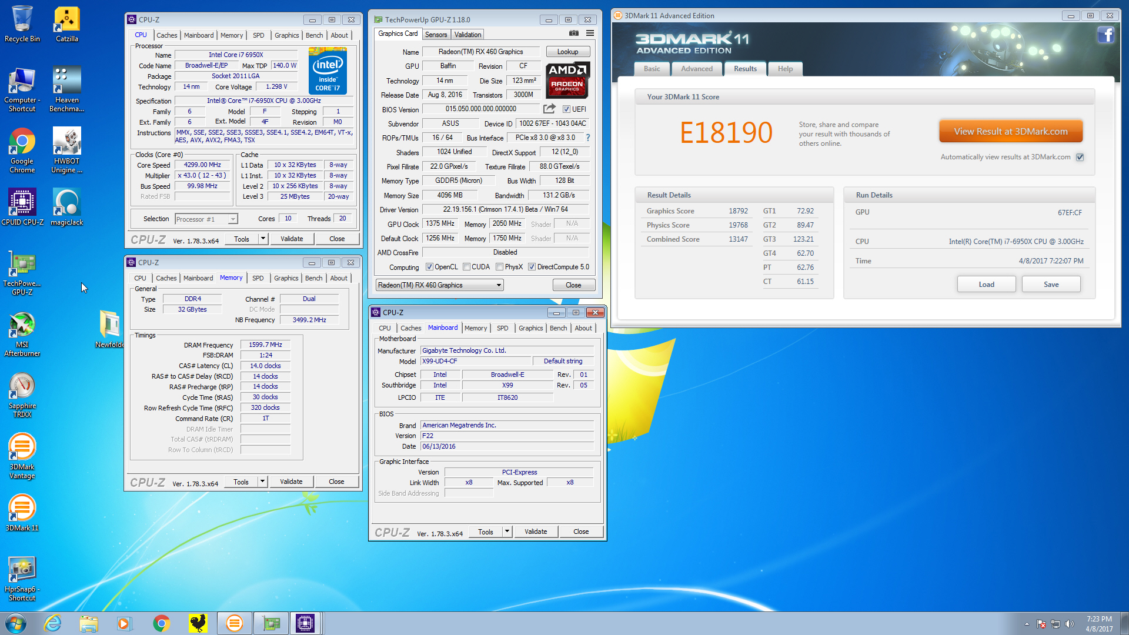Click Validate in Mainboard CPU-Z window
This screenshot has height=635, width=1129.
(x=536, y=532)
